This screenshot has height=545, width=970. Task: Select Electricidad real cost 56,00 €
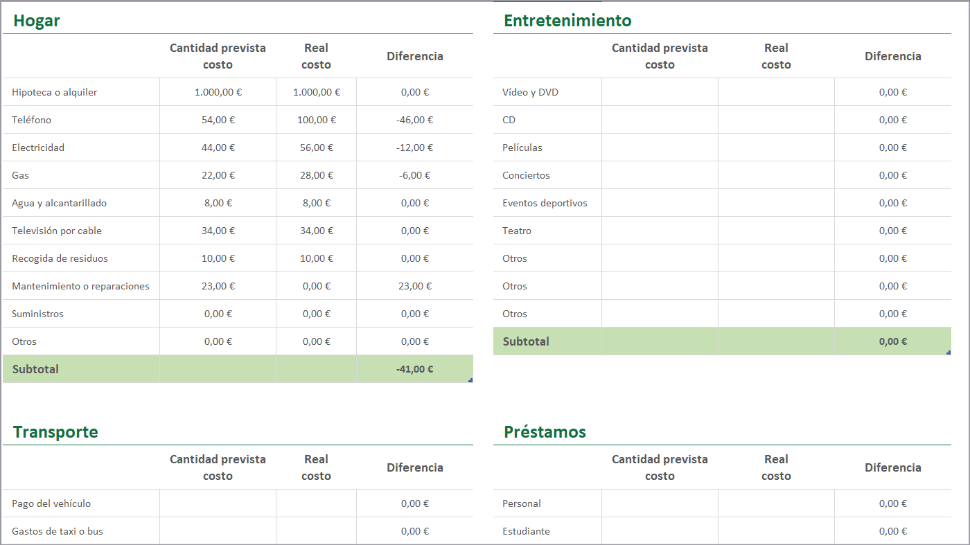pos(317,148)
